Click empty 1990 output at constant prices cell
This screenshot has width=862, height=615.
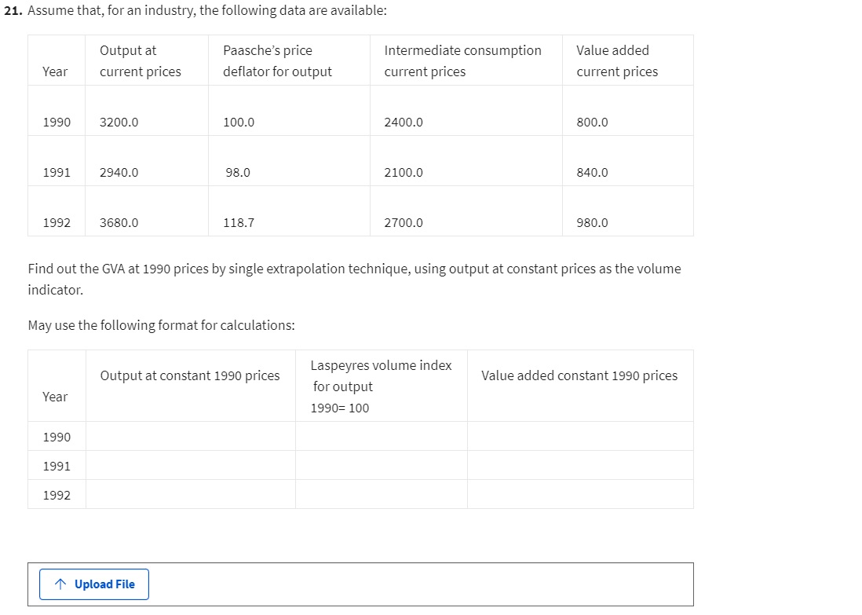190,437
